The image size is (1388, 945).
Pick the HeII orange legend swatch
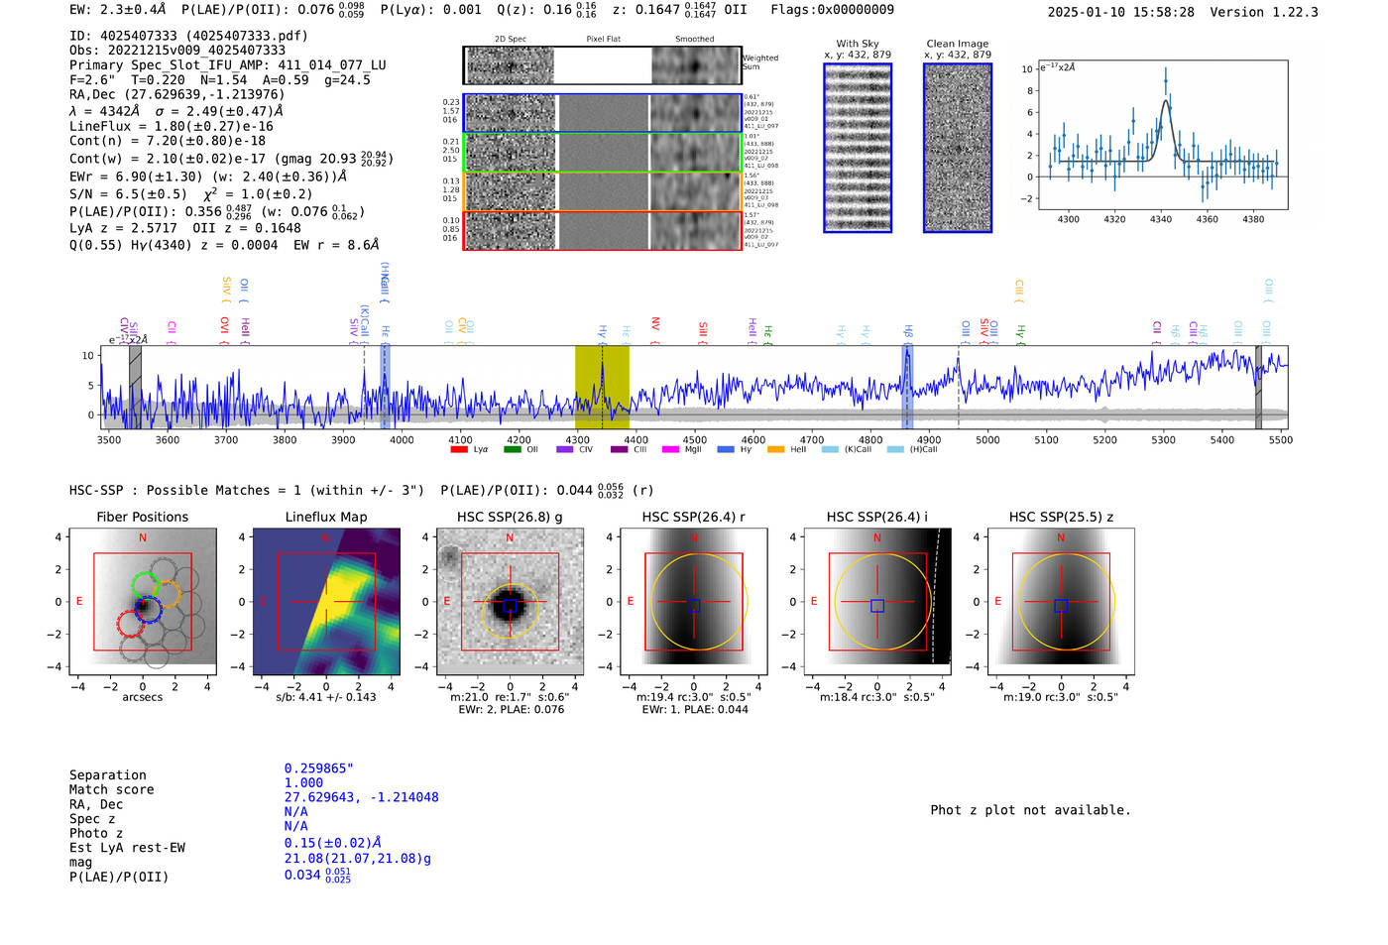click(775, 450)
